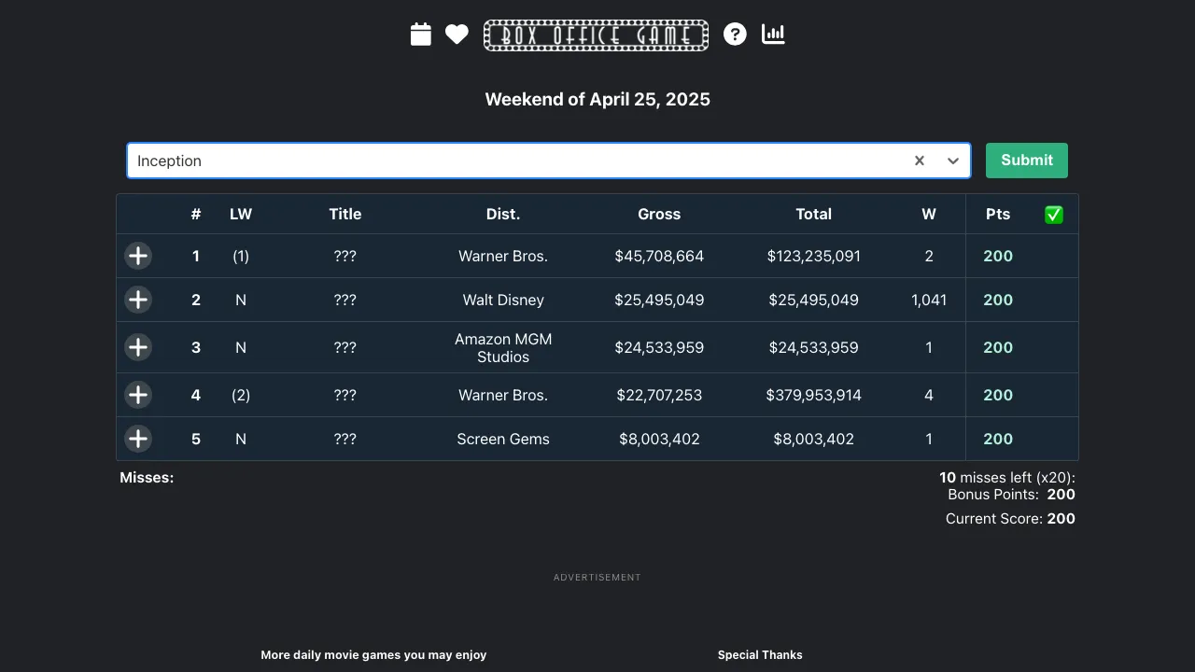Click the Pts column header
Screen dimensions: 1195x672
point(998,214)
